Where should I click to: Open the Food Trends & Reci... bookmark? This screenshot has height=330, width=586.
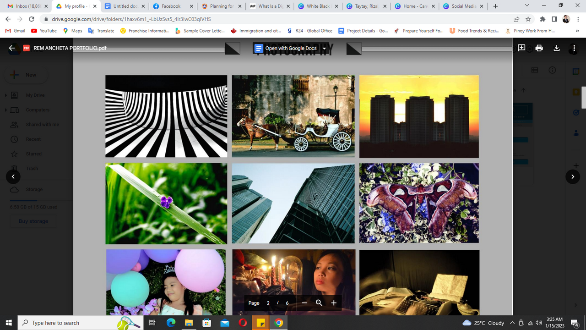[x=474, y=31]
